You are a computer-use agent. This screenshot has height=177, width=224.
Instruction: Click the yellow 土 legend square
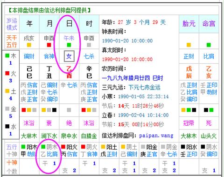click(7, 91)
